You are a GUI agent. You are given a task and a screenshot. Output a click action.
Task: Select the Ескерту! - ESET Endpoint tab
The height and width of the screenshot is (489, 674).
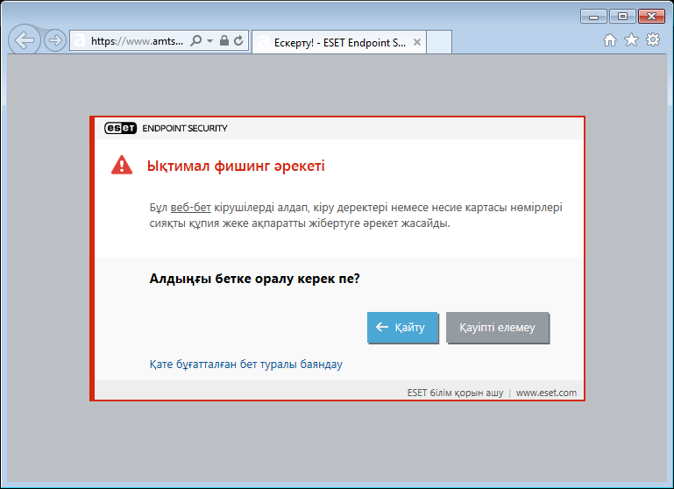point(338,42)
